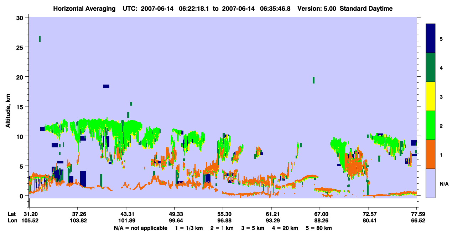
Task: Click longitude value 80.41
Action: coord(368,221)
